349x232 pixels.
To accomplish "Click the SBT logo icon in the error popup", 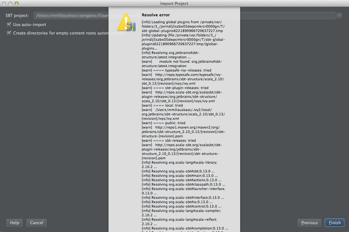I will click(x=127, y=22).
